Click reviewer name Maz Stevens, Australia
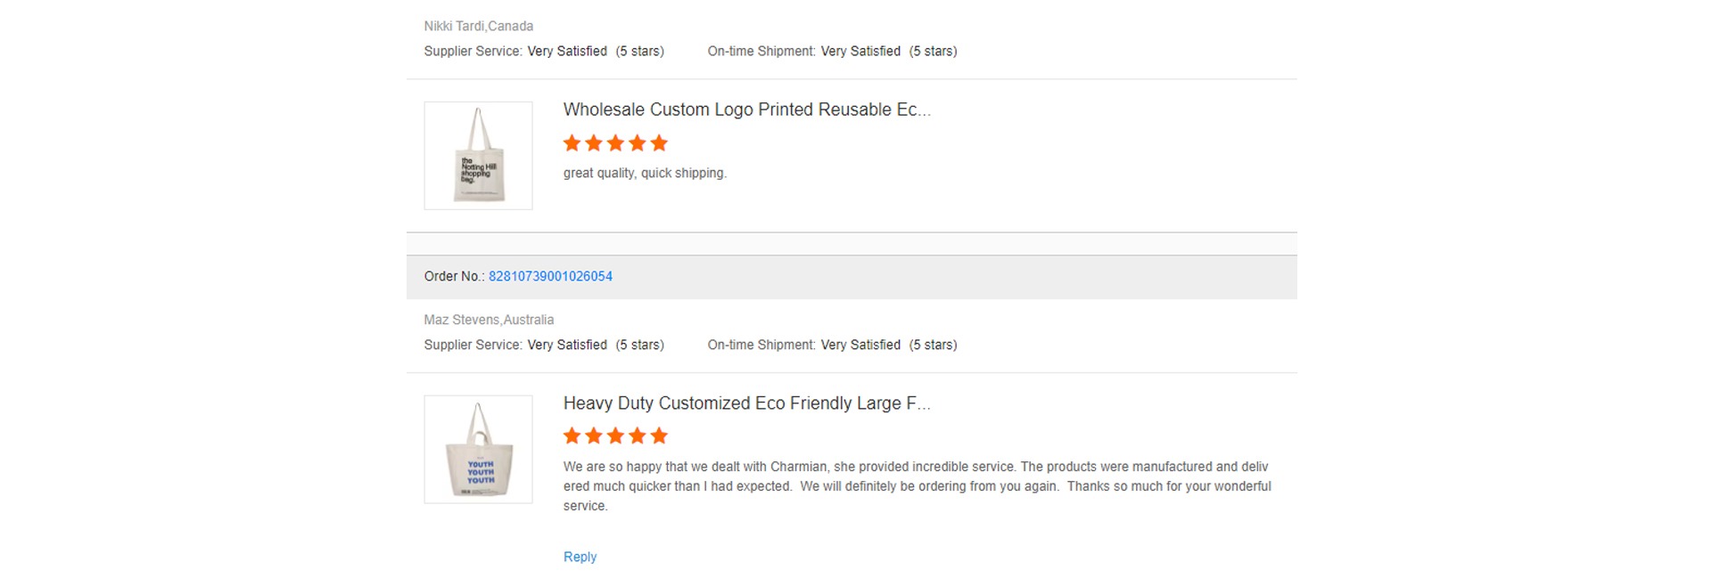This screenshot has height=578, width=1712. tap(489, 320)
